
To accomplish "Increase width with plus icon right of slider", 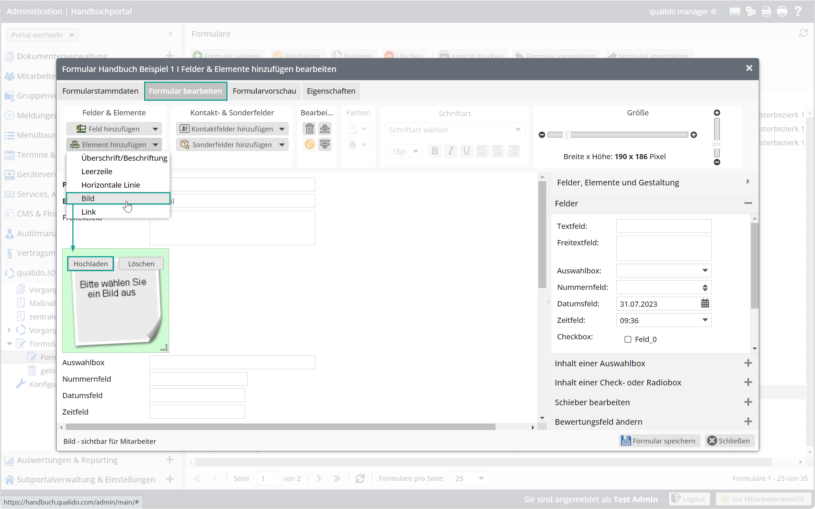I will click(694, 135).
